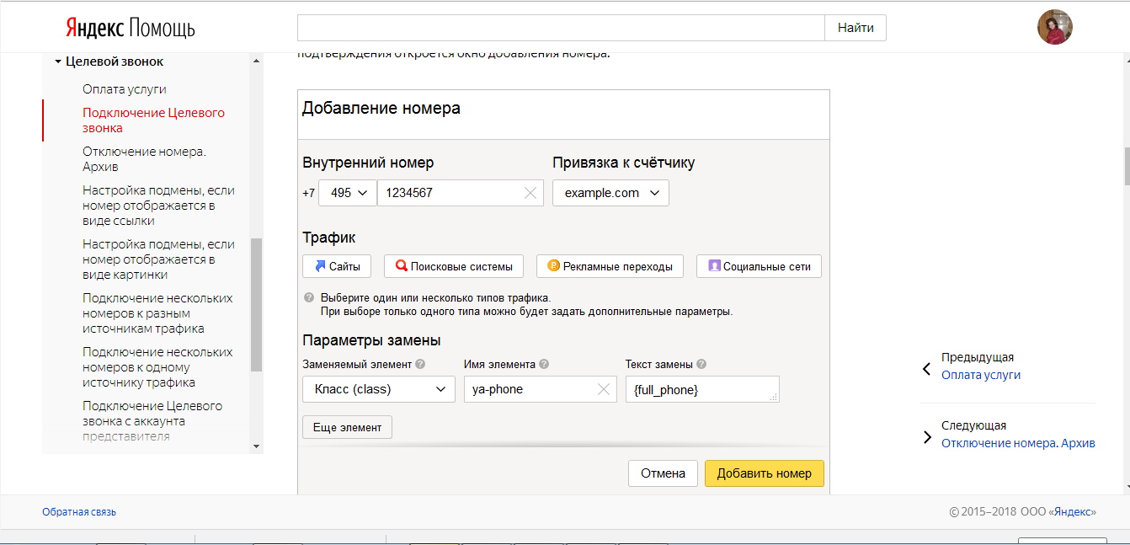Open the example.com counter binding dropdown
The image size is (1130, 545).
tap(610, 193)
